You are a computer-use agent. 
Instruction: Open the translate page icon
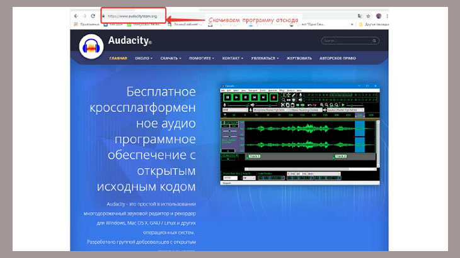click(x=360, y=16)
